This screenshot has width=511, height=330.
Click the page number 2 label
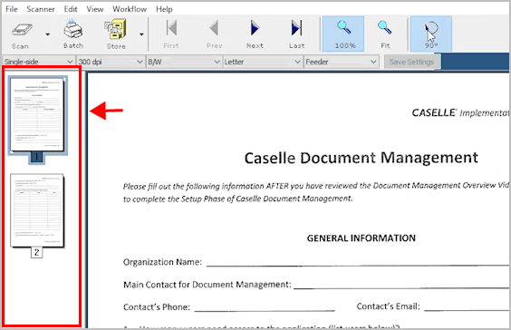click(x=36, y=252)
